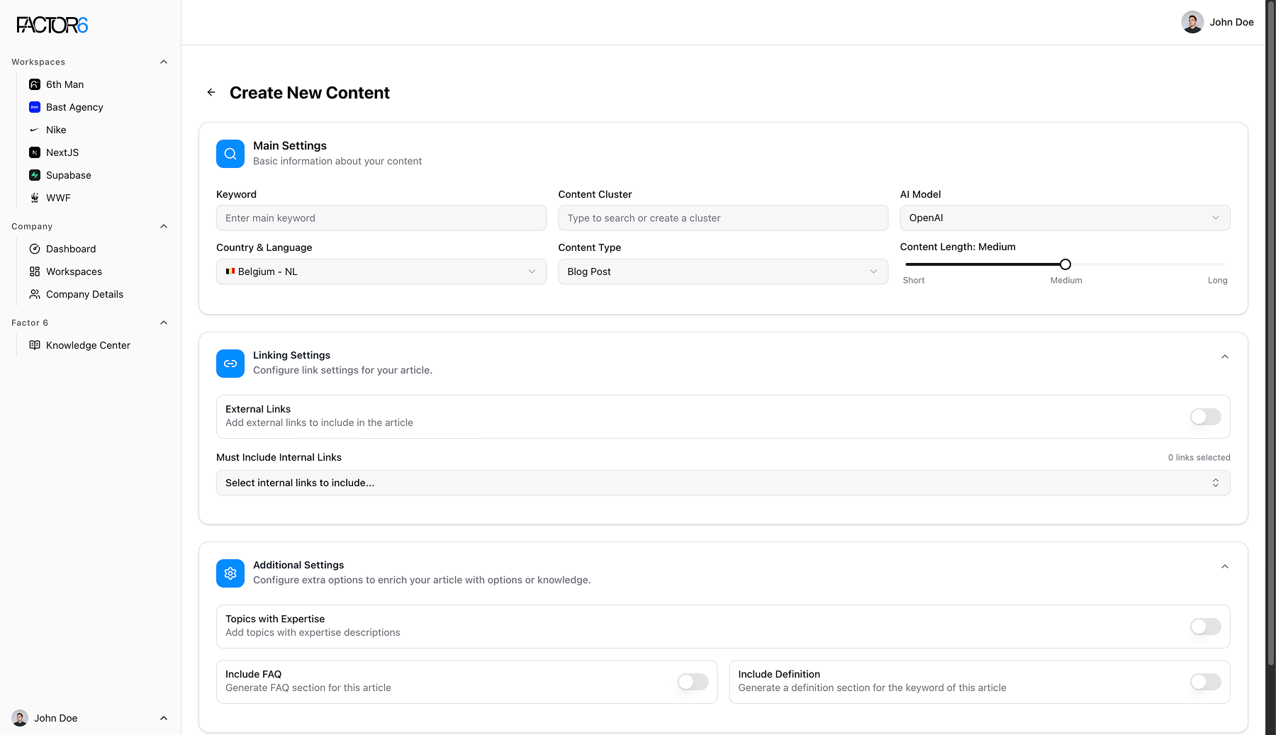Image resolution: width=1276 pixels, height=735 pixels.
Task: Click the 6th Man workspace icon
Action: coord(35,84)
